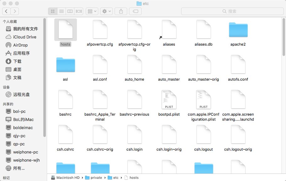286x181 pixels.
Task: Switch to Cover Flow view
Action: pos(78,11)
